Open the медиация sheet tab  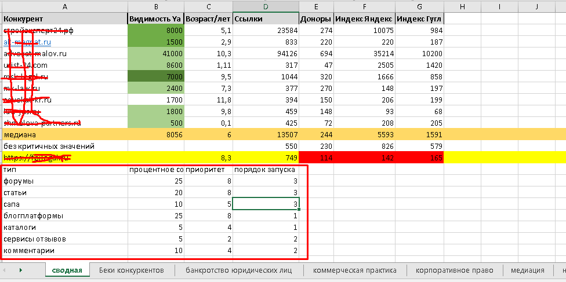527,270
